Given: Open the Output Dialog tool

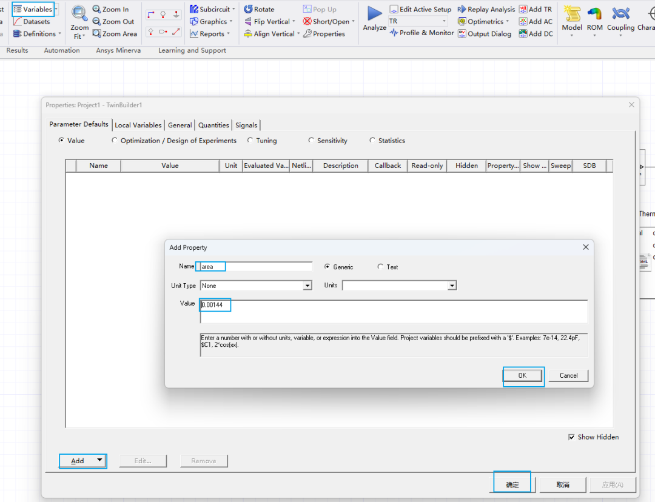Looking at the screenshot, I should [x=462, y=34].
